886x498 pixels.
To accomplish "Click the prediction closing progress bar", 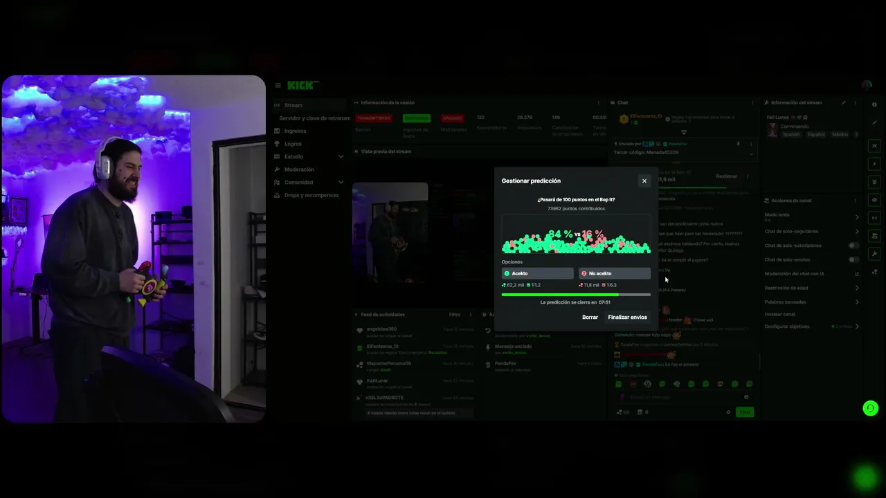I will [576, 295].
